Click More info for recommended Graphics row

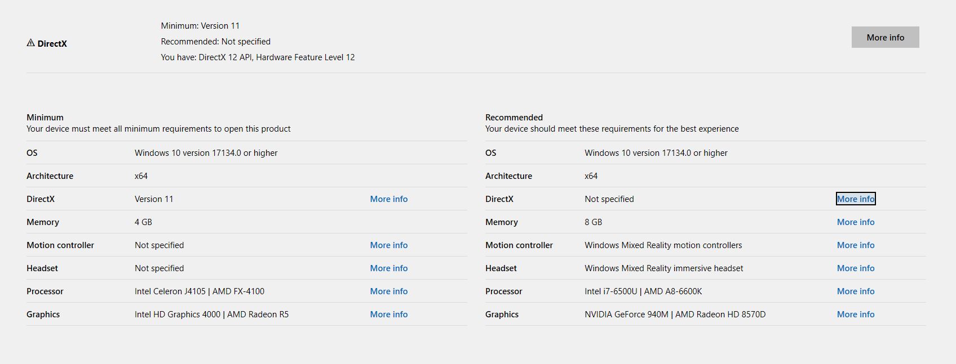tap(855, 314)
